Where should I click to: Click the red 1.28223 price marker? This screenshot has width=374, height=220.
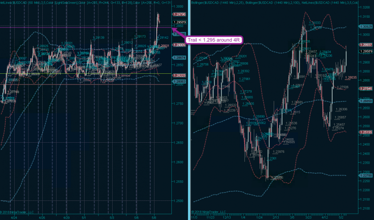(x=179, y=75)
